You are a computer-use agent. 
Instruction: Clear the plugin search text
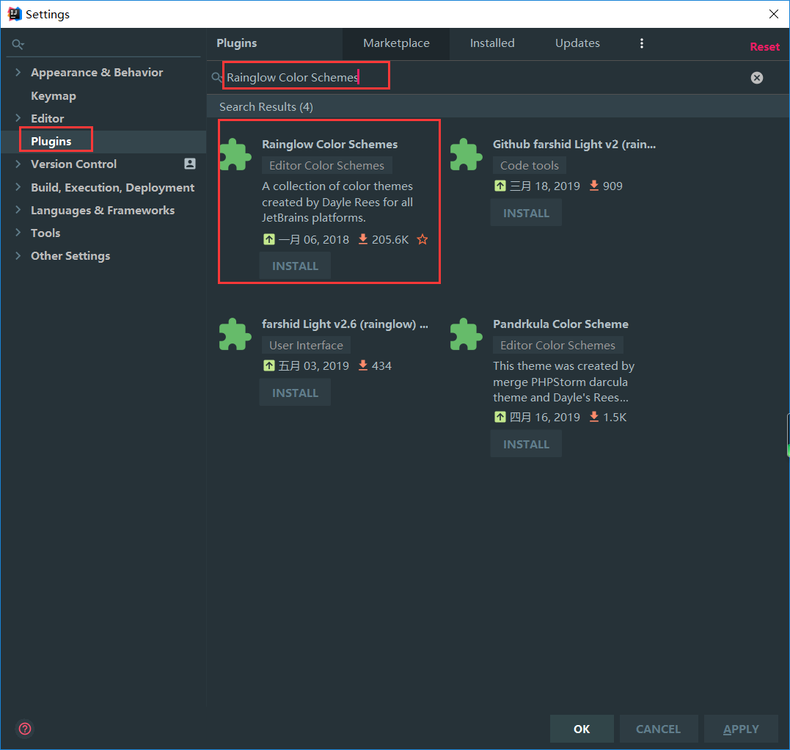coord(757,78)
